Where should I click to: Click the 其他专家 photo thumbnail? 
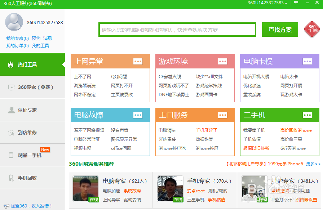(x=255, y=189)
